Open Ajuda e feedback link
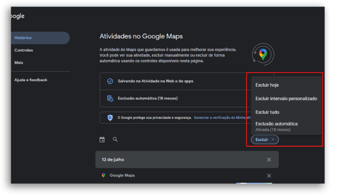This screenshot has width=341, height=195. click(x=31, y=80)
